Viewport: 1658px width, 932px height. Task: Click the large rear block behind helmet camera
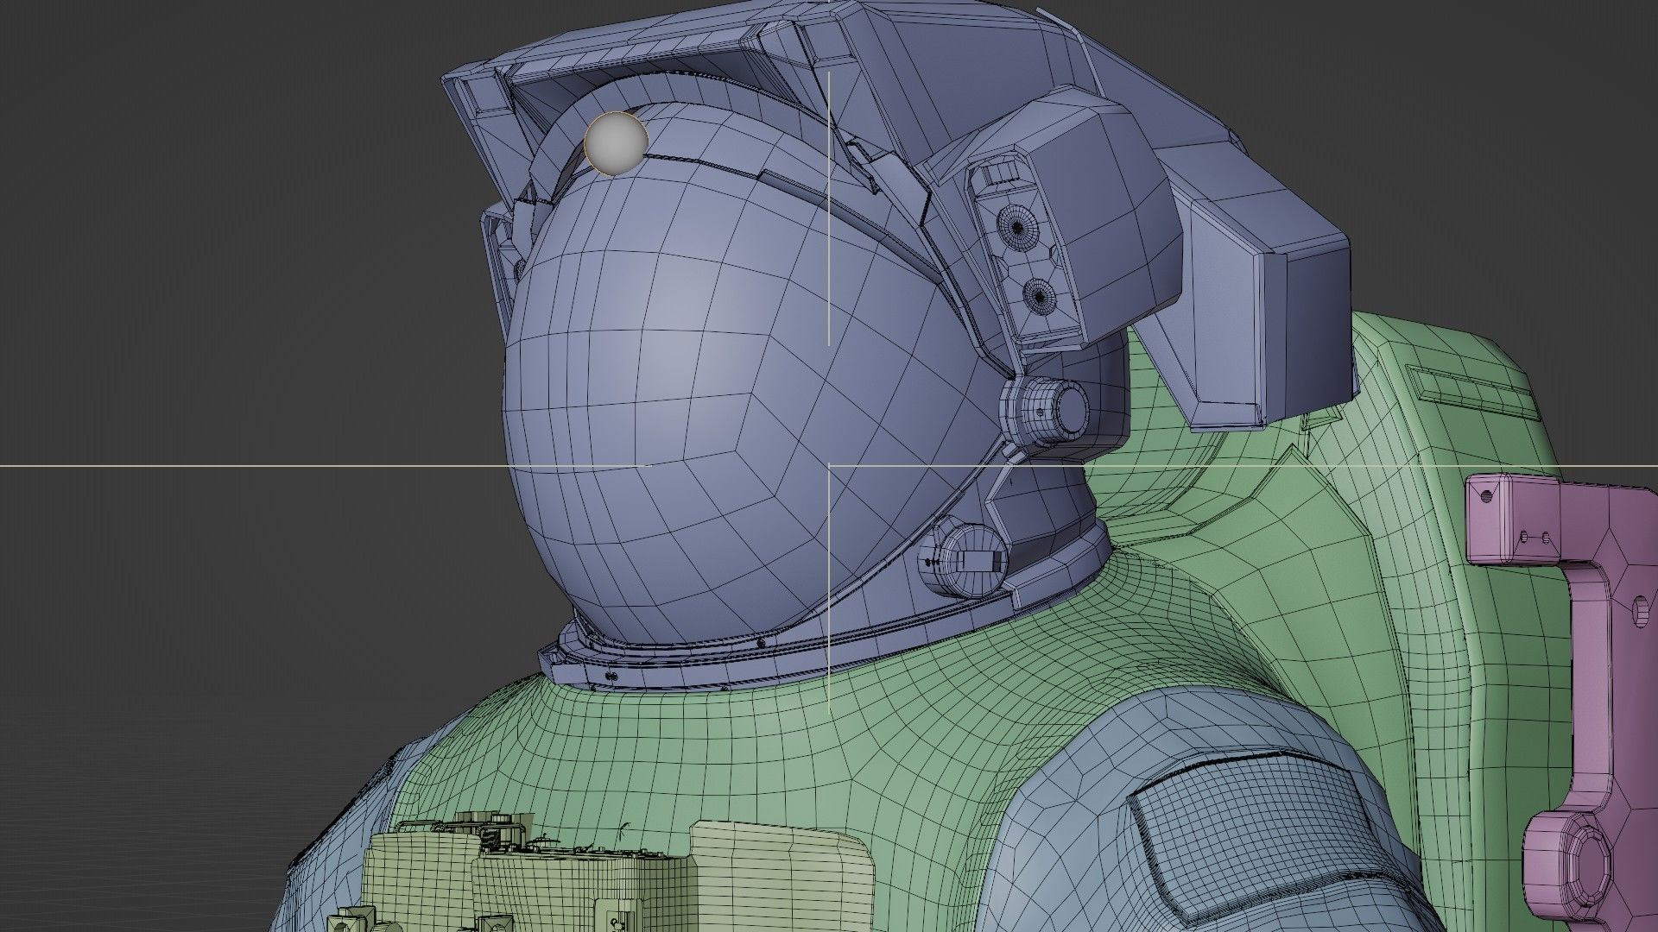tap(1269, 293)
